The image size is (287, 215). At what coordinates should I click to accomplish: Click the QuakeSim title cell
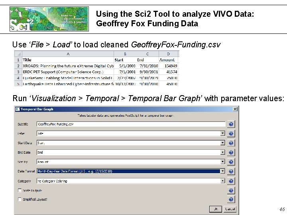(68, 78)
